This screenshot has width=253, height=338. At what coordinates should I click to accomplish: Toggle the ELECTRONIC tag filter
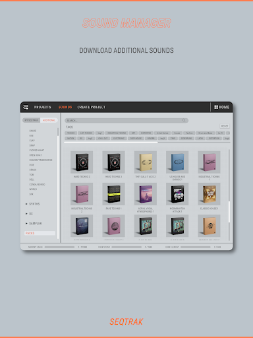119,138
